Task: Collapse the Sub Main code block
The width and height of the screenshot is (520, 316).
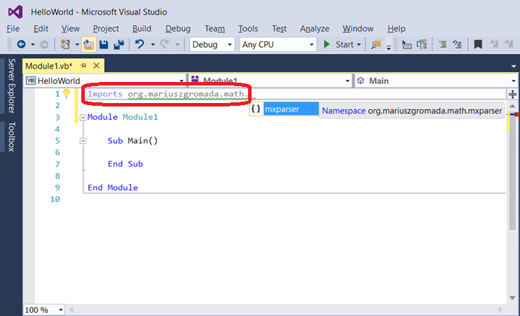Action: pyautogui.click(x=83, y=141)
